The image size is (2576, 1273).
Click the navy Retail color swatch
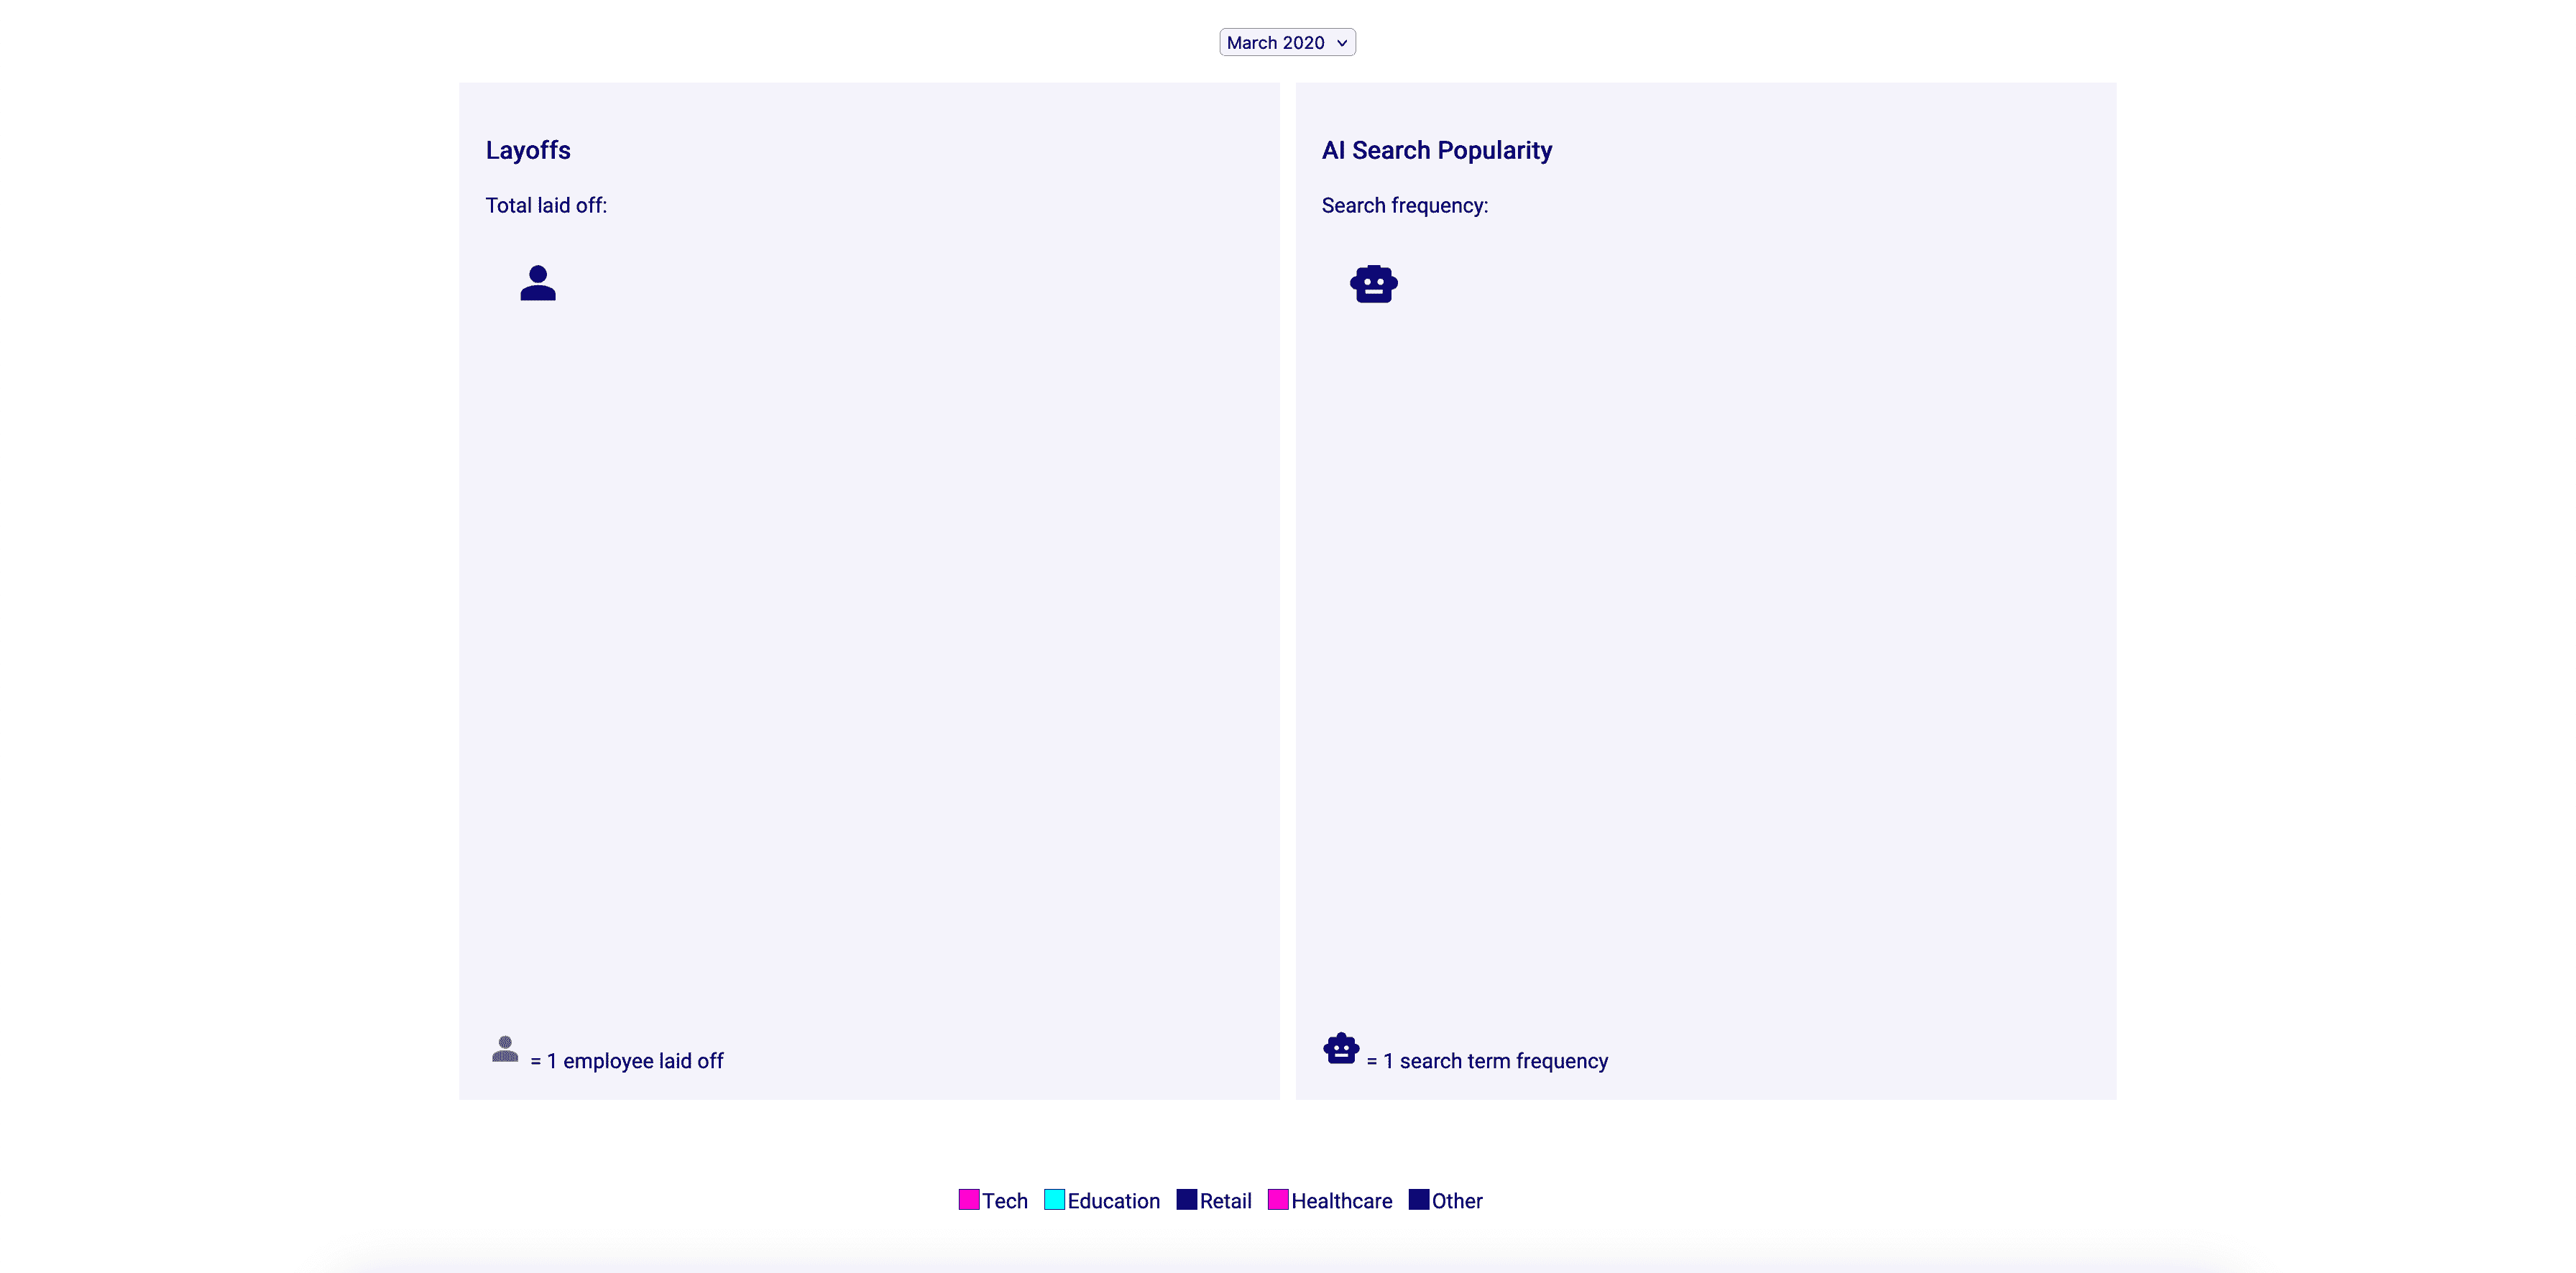(1186, 1199)
